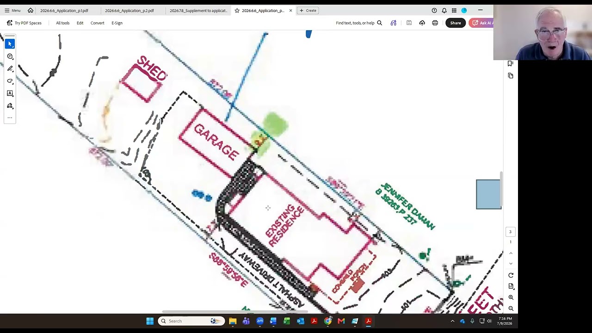Open the bookmarks panel
592x333 pixels.
point(511,63)
